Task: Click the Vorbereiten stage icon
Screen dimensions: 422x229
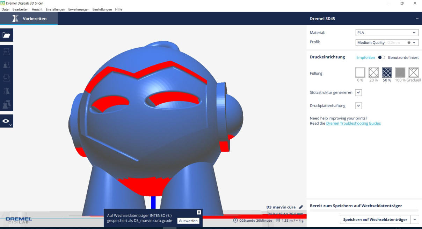Action: click(x=15, y=19)
